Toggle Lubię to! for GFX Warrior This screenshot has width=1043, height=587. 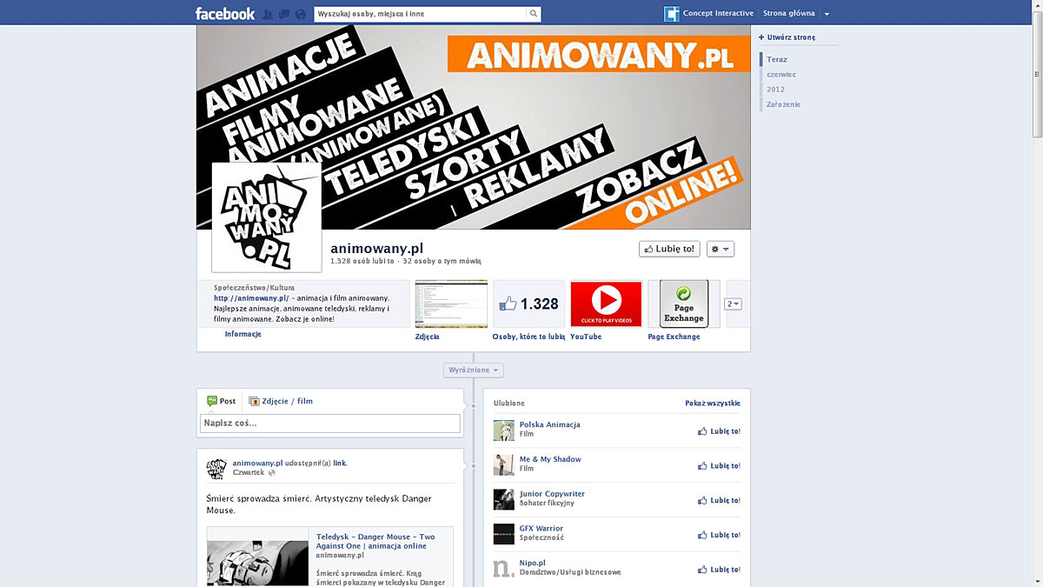(x=718, y=535)
